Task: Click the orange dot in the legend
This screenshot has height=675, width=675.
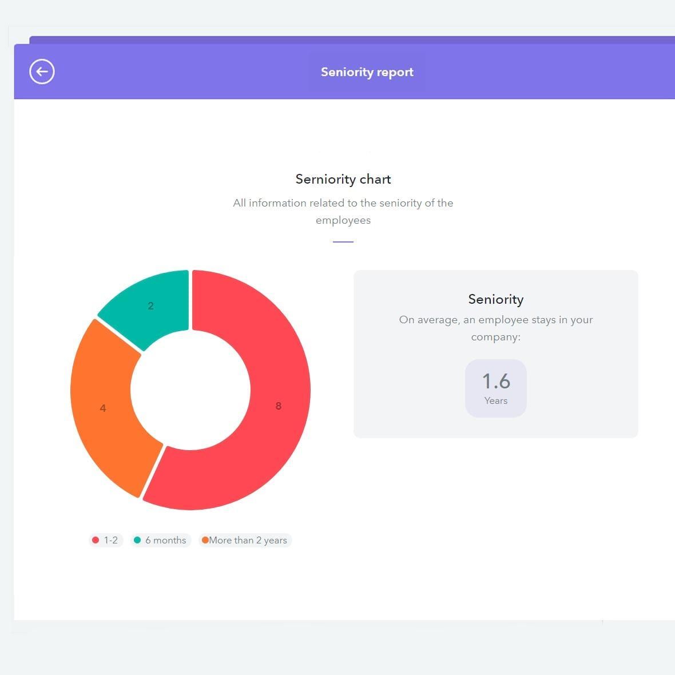Action: pos(205,540)
